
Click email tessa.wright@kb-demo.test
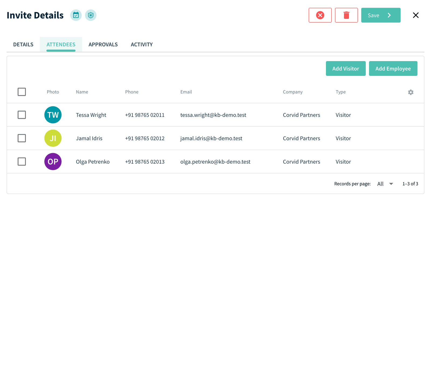(x=213, y=115)
